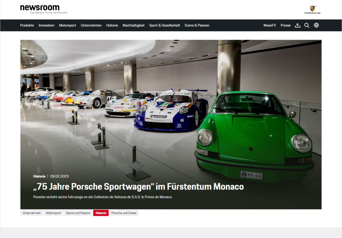
Task: Select the red 'Historie' tag
Action: pyautogui.click(x=101, y=213)
